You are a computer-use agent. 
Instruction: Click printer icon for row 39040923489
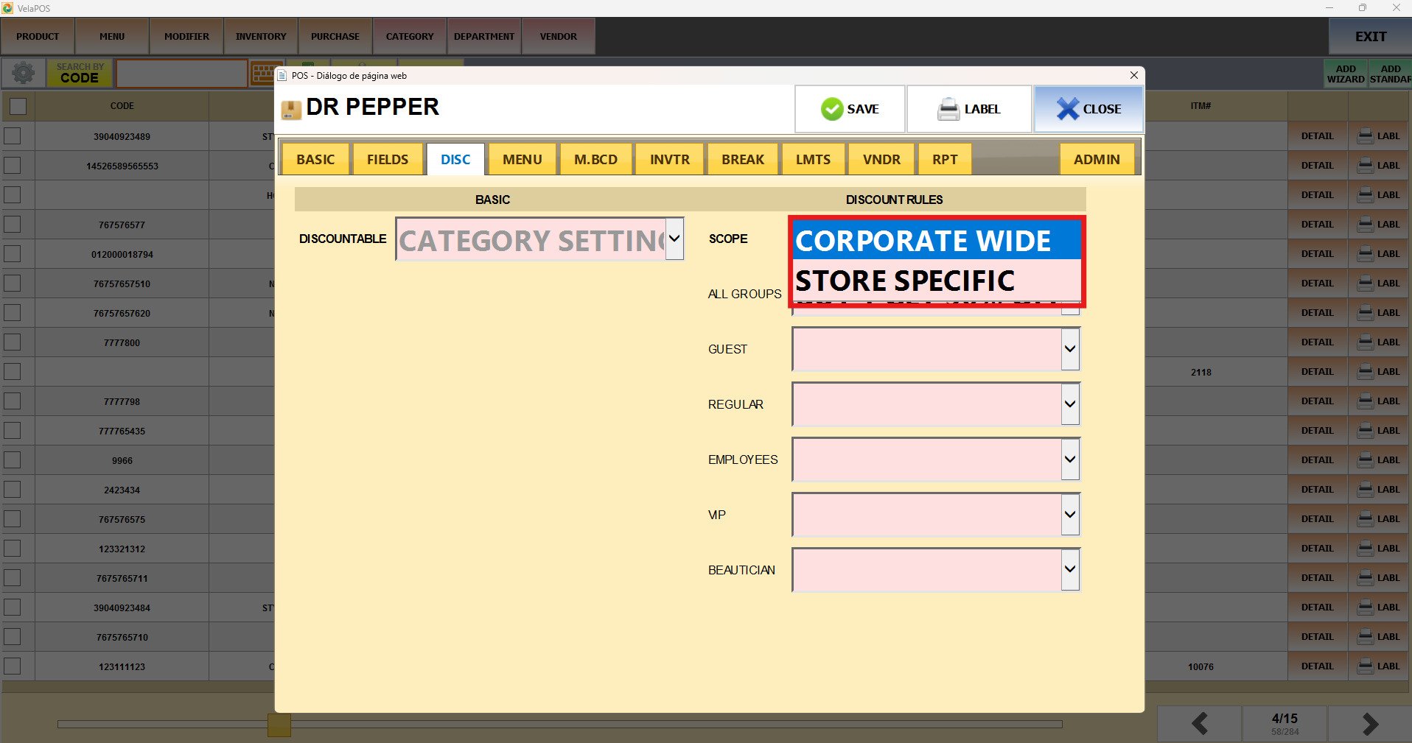pyautogui.click(x=1365, y=136)
